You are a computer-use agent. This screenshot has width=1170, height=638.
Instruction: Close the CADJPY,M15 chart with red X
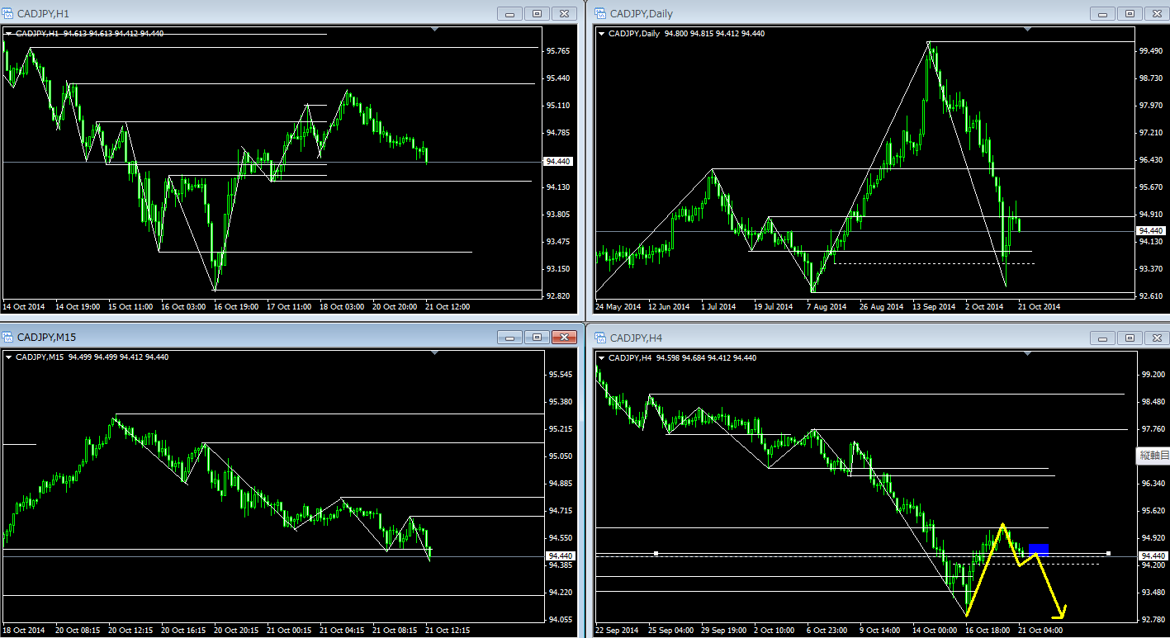click(564, 338)
